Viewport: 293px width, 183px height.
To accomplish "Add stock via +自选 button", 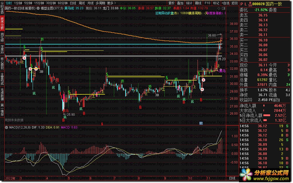I will pyautogui.click(x=225, y=3).
